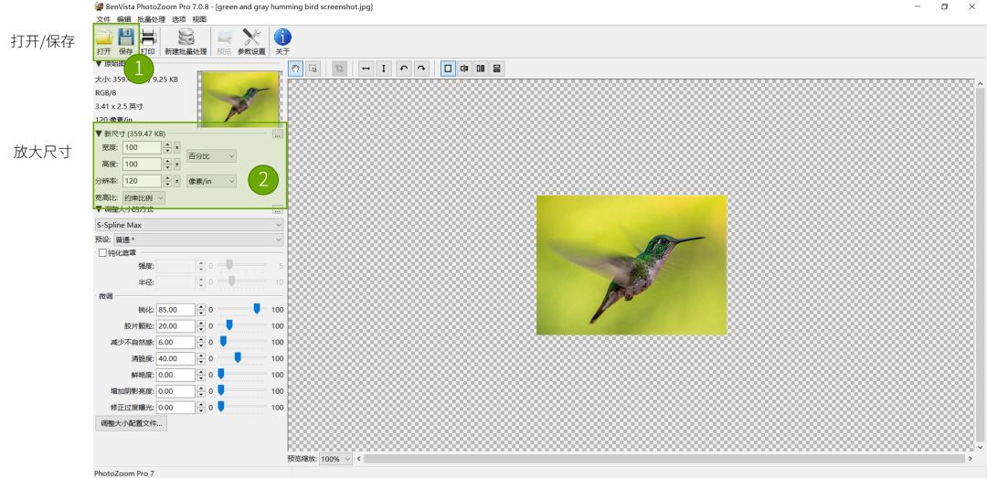Open 参数设置 (preferences) tools icon
The width and height of the screenshot is (987, 478).
click(251, 39)
